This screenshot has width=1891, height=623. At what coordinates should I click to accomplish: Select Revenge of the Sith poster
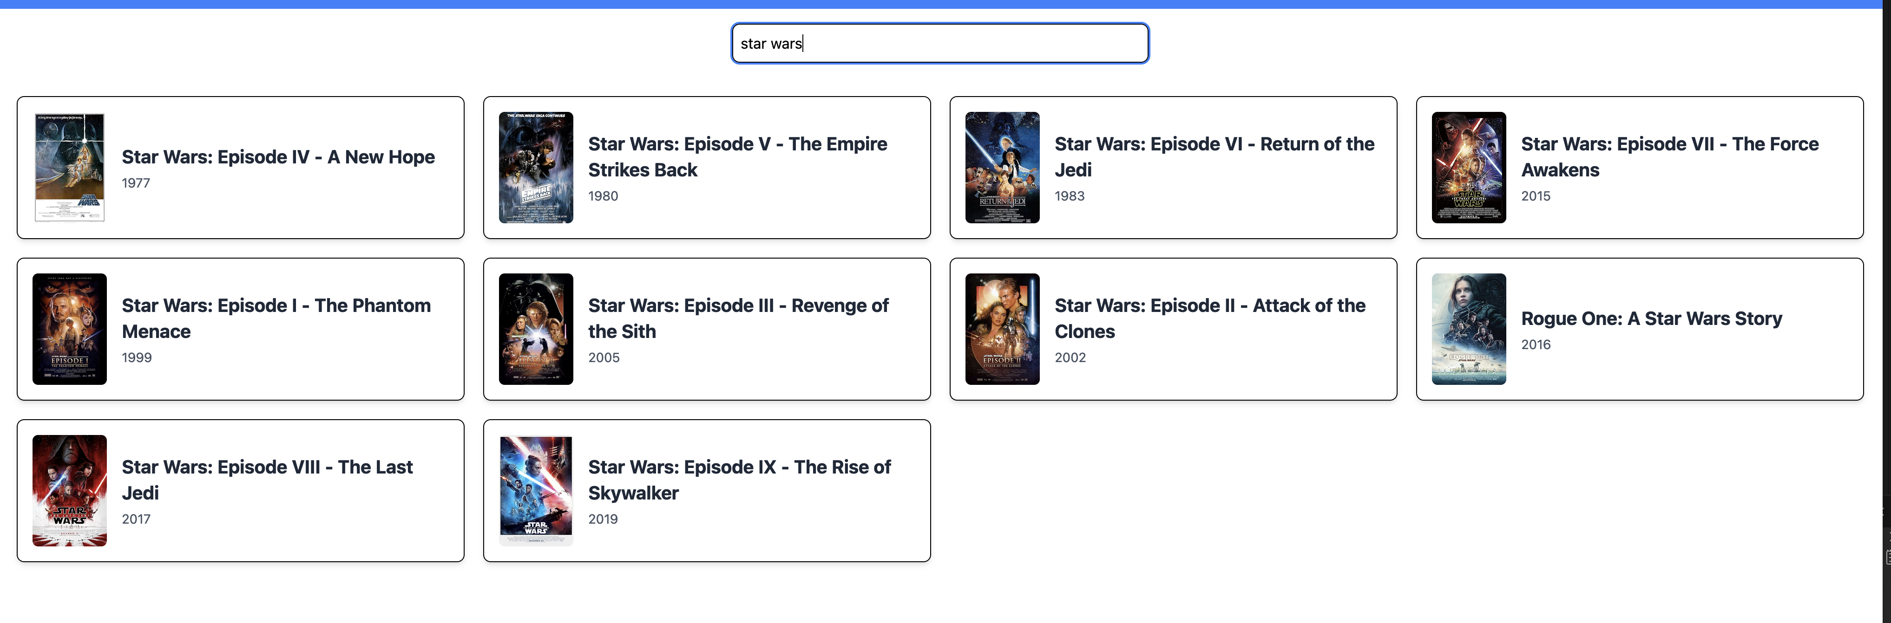coord(536,329)
